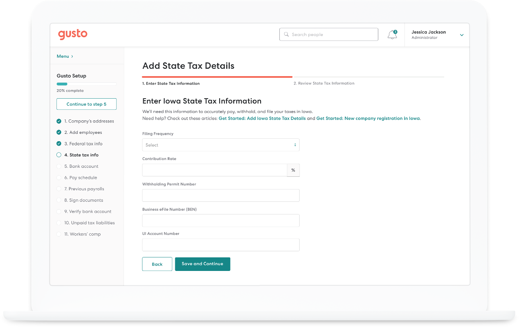Viewport: 519px width, 327px height.
Task: Click the Back button
Action: [x=157, y=264]
